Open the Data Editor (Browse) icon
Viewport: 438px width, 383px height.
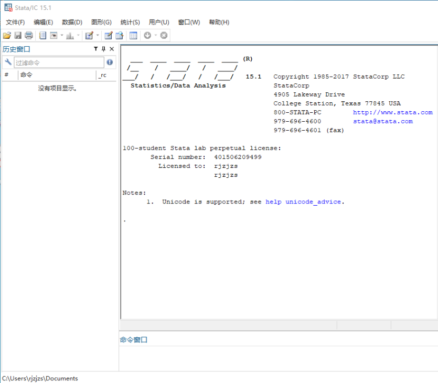pos(120,35)
